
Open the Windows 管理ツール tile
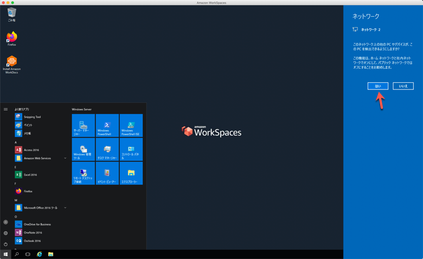(x=84, y=150)
